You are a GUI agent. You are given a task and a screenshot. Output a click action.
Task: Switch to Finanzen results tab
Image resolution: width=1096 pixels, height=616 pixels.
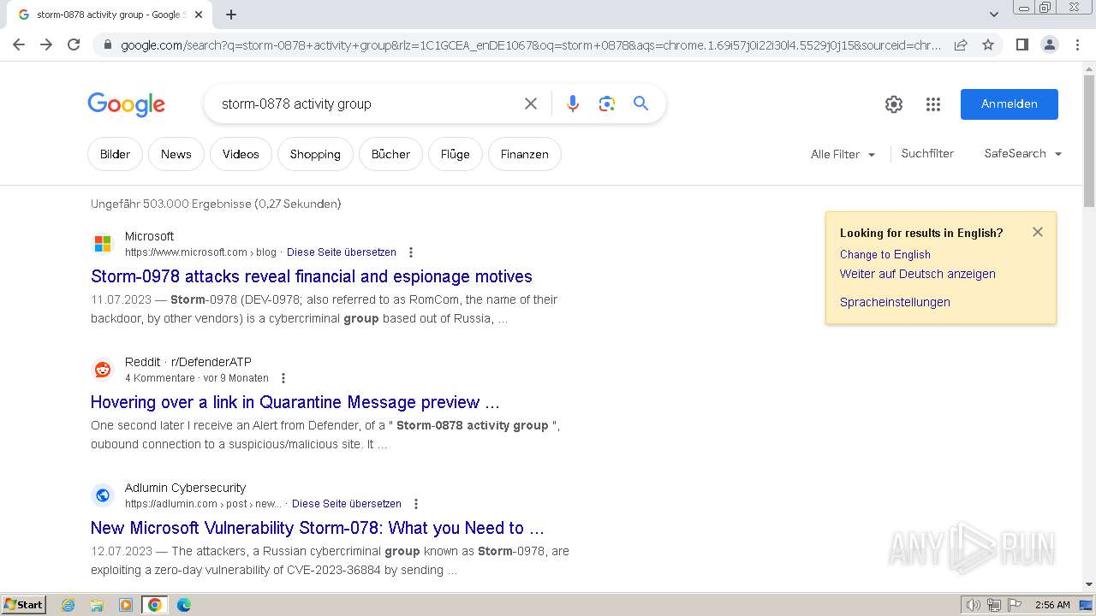tap(524, 154)
